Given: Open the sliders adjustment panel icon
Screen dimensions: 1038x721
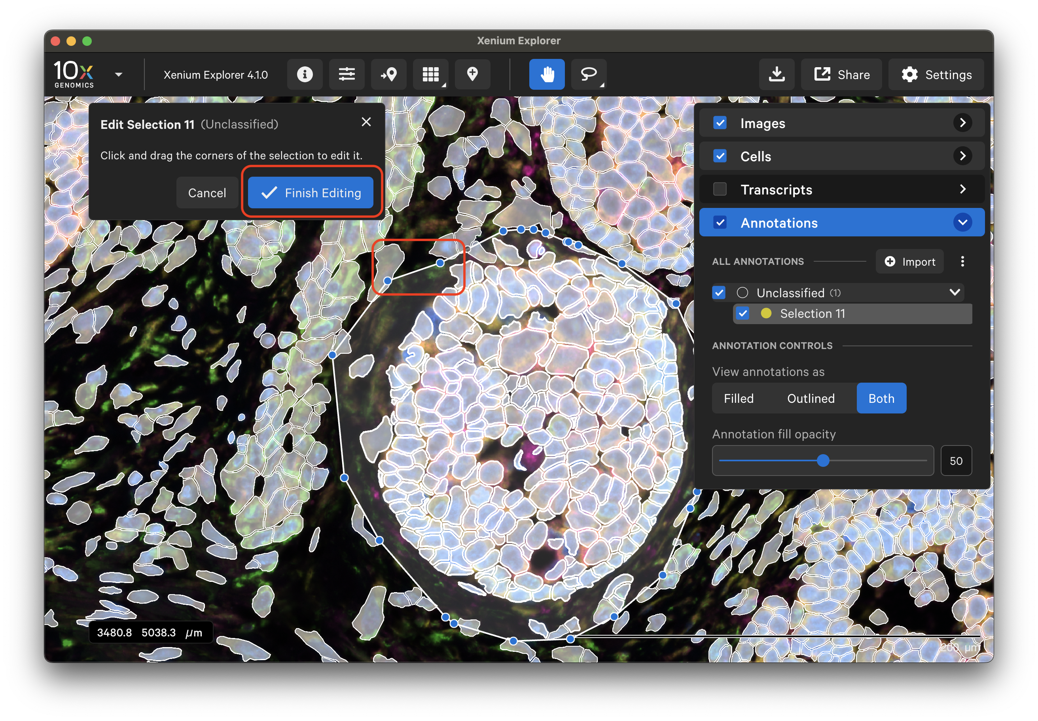Looking at the screenshot, I should click(x=347, y=74).
